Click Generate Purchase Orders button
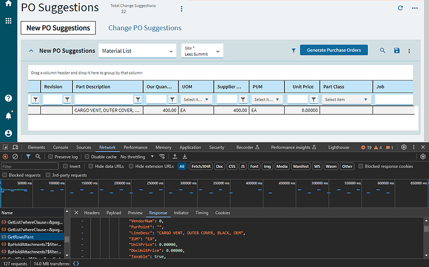429x267 pixels. coord(334,50)
